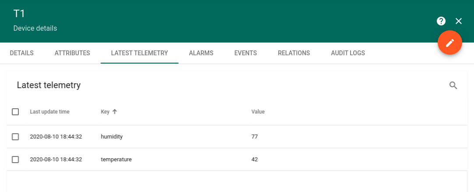474x192 pixels.
Task: Open the help question mark icon
Action: tap(441, 21)
